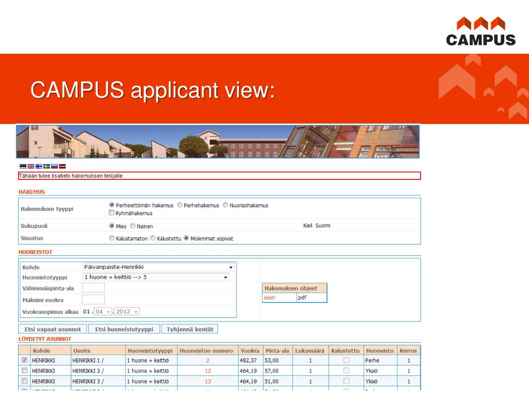Choose Mies as gender
Image resolution: width=529 pixels, height=397 pixels.
[112, 226]
